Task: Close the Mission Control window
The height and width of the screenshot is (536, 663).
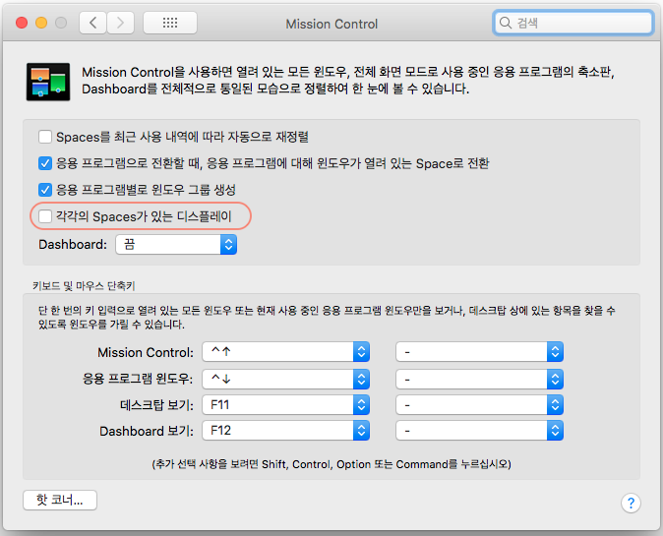Action: point(22,23)
